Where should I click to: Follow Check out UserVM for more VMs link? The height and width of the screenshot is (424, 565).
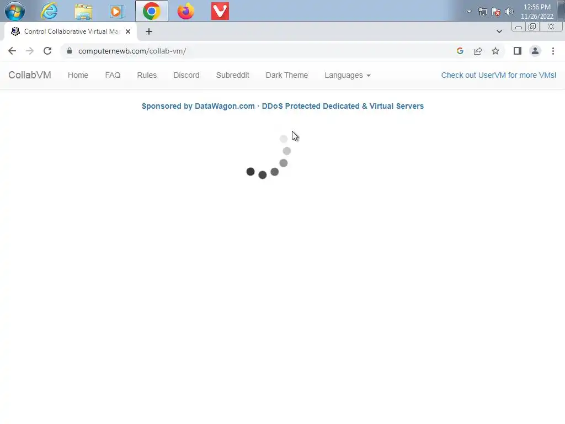point(499,75)
